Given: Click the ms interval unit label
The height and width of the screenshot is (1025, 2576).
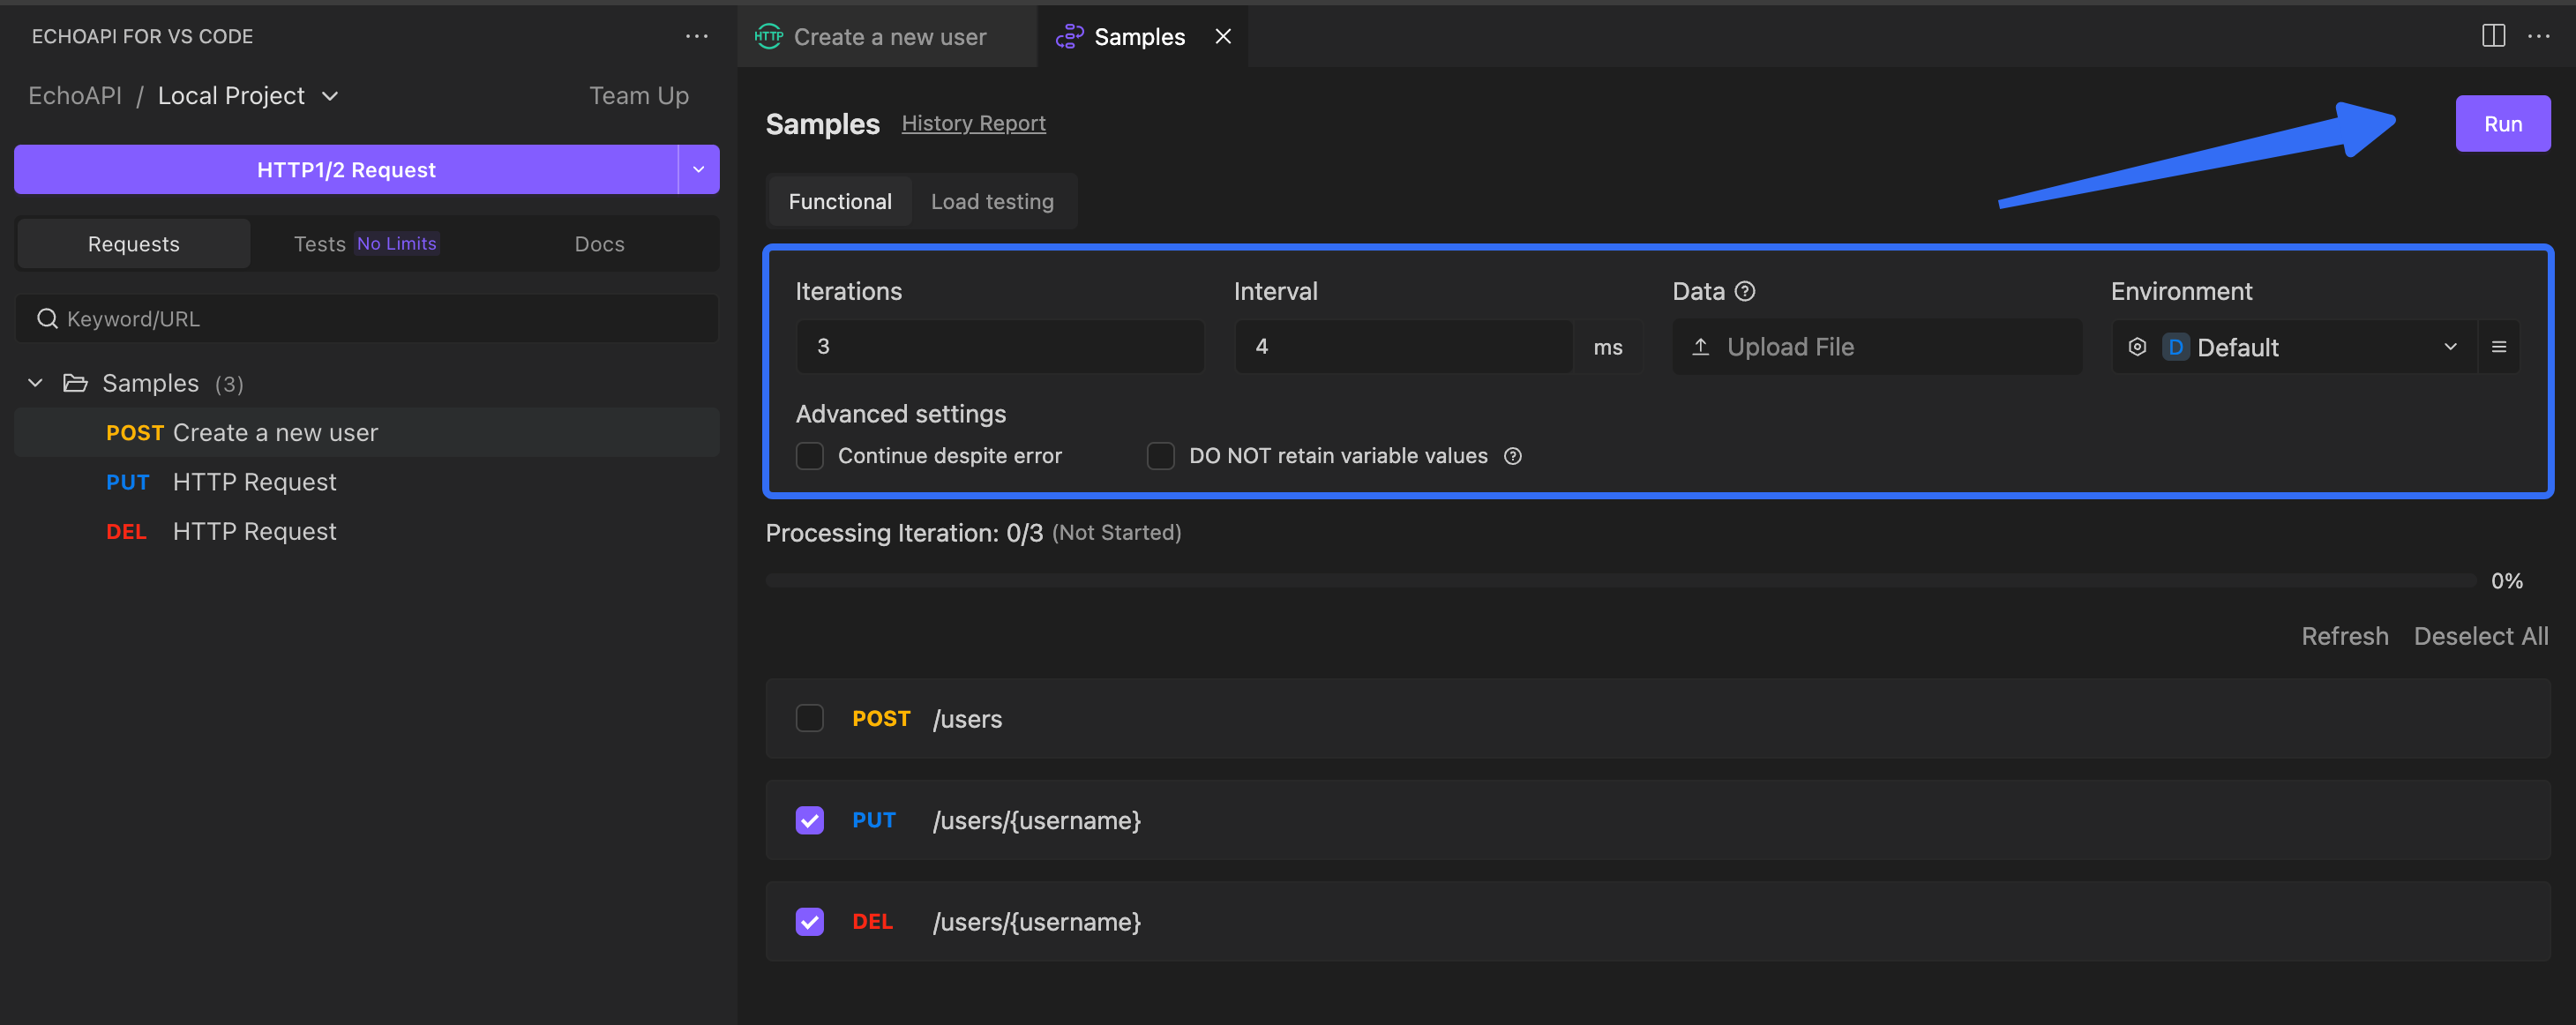Looking at the screenshot, I should coord(1607,347).
